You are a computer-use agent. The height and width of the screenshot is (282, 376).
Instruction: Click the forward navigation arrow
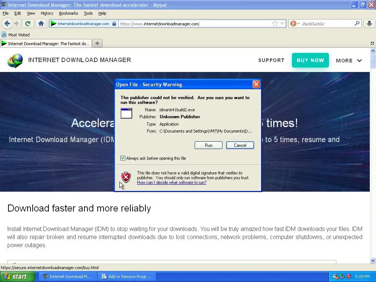tap(16, 23)
